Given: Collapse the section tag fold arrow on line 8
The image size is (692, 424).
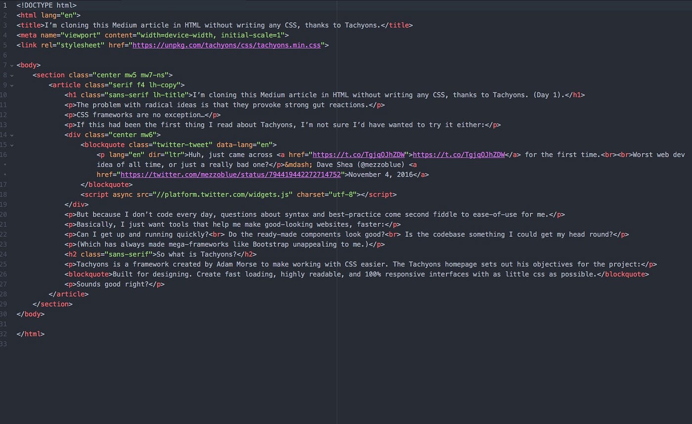Looking at the screenshot, I should [x=11, y=75].
